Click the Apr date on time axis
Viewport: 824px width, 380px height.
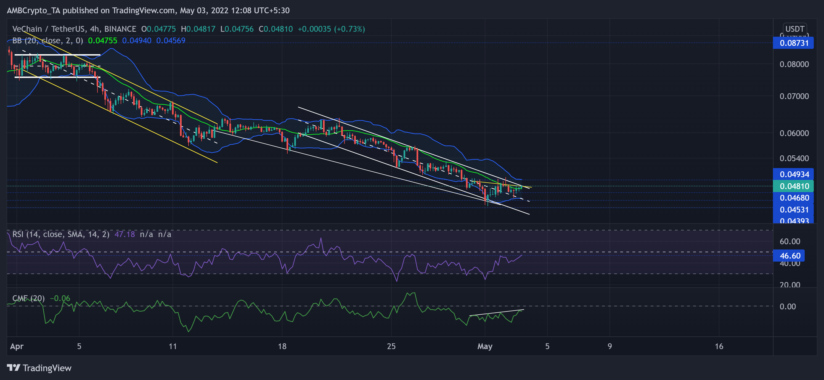17,346
